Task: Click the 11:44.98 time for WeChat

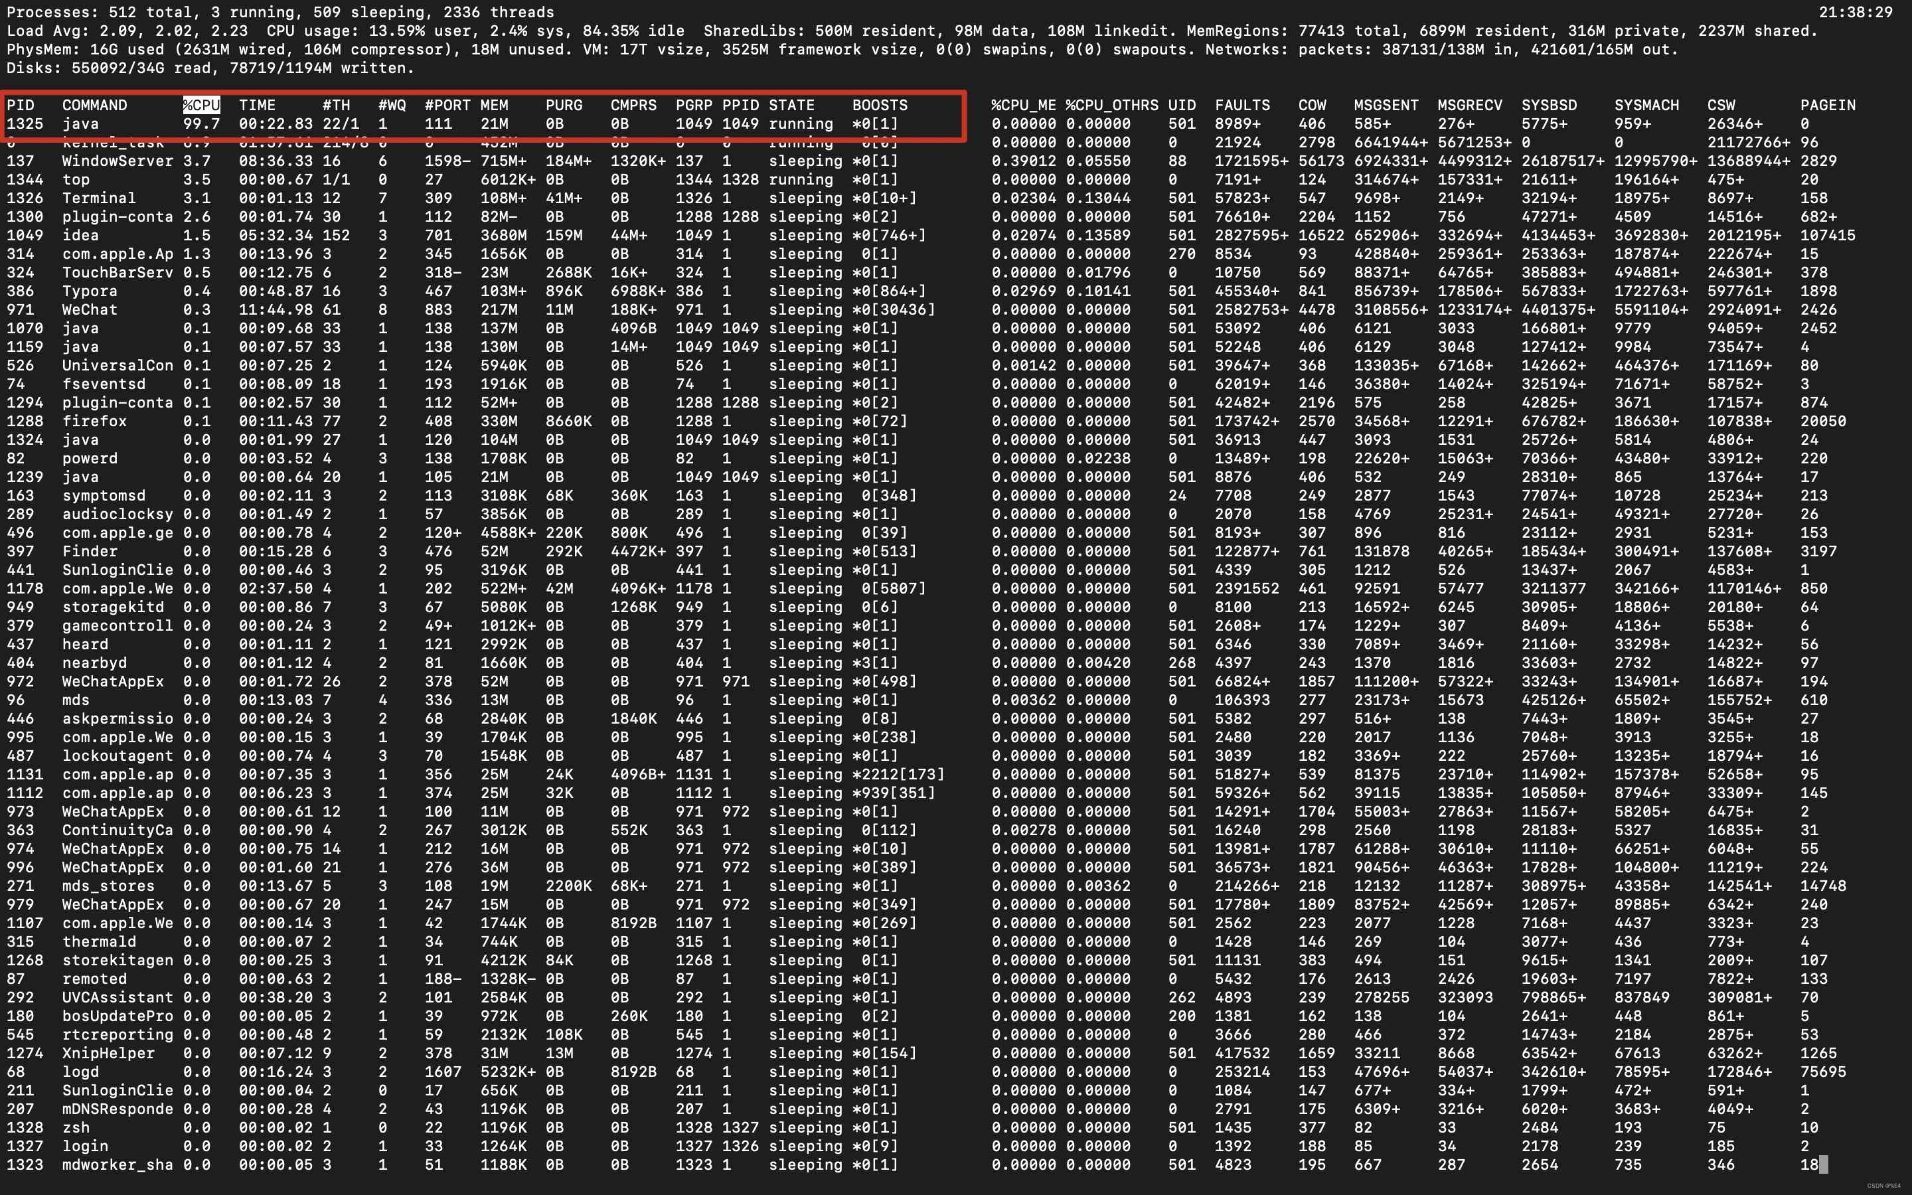Action: coord(277,310)
